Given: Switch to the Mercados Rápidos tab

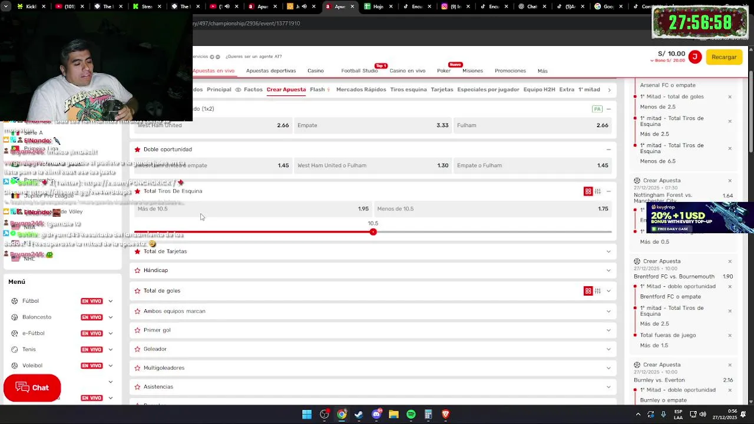Looking at the screenshot, I should [x=361, y=90].
